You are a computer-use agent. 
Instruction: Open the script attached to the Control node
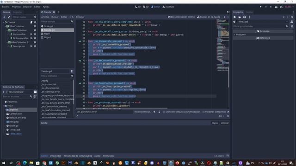(x=31, y=22)
